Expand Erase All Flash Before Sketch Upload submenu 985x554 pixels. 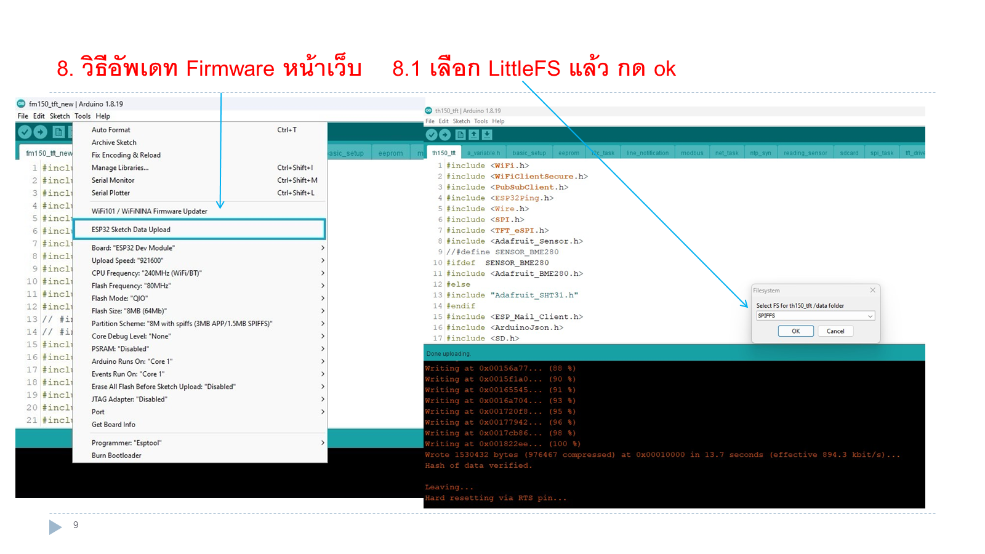pyautogui.click(x=199, y=387)
